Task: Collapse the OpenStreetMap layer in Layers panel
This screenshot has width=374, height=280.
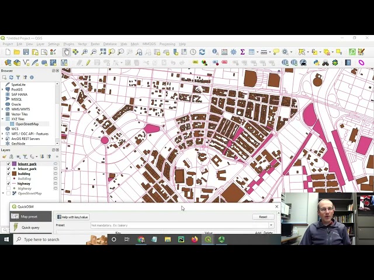Action: click(x=3, y=193)
